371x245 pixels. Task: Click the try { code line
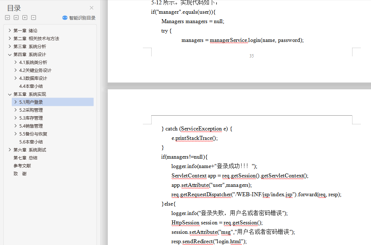click(166, 31)
